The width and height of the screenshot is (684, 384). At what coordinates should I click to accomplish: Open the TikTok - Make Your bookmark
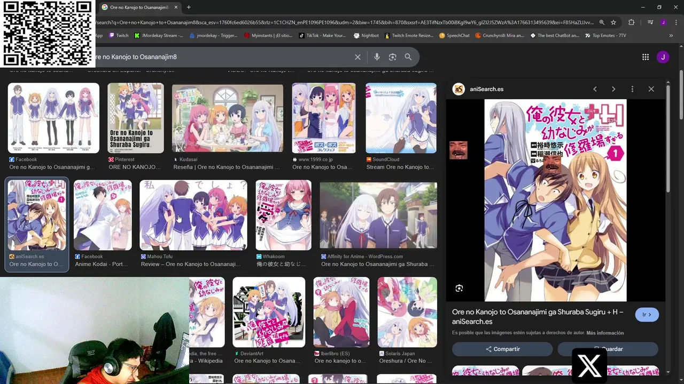(x=322, y=36)
